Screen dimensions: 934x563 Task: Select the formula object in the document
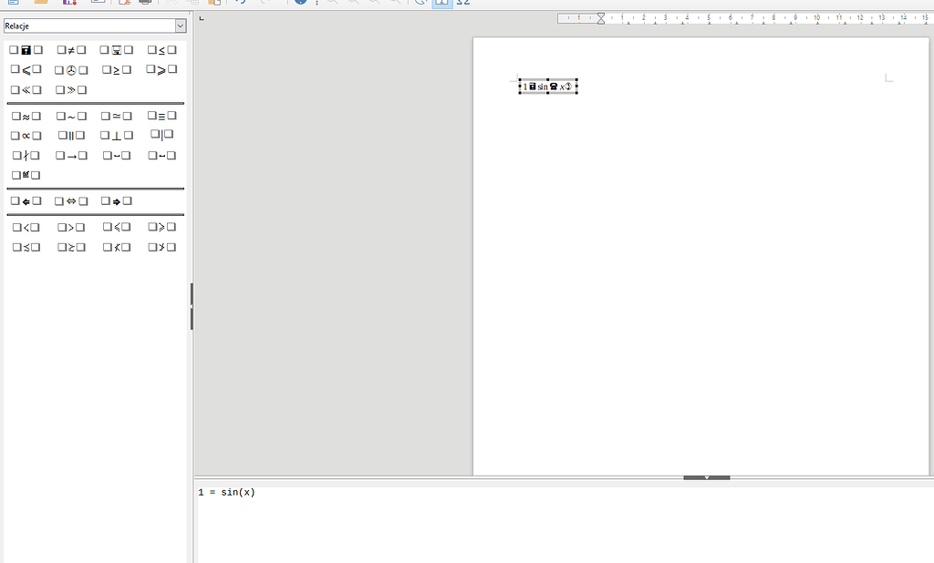click(x=547, y=87)
